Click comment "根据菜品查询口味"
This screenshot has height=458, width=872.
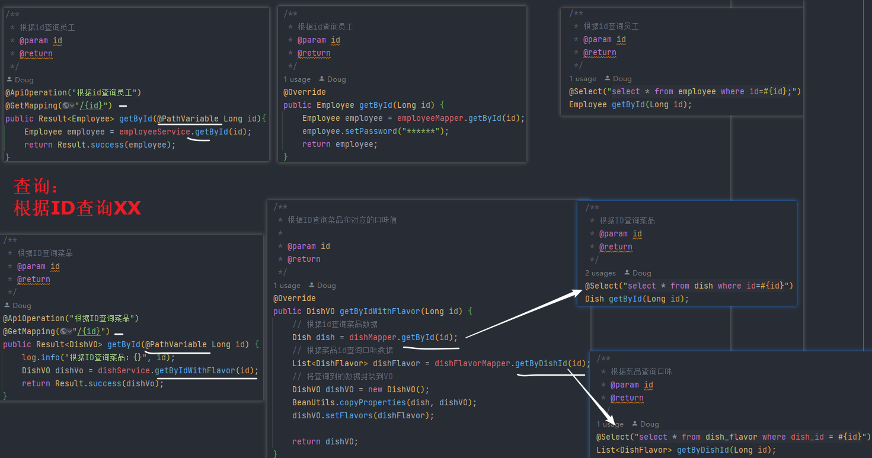[641, 371]
